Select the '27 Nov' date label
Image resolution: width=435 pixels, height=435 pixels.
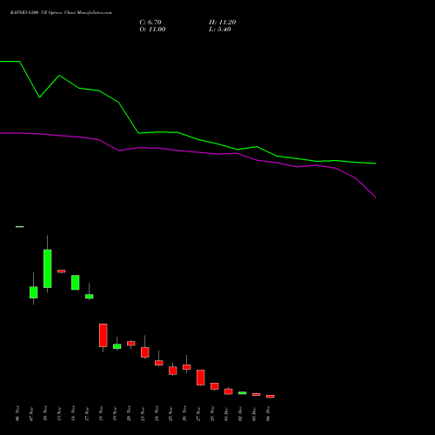[198, 413]
